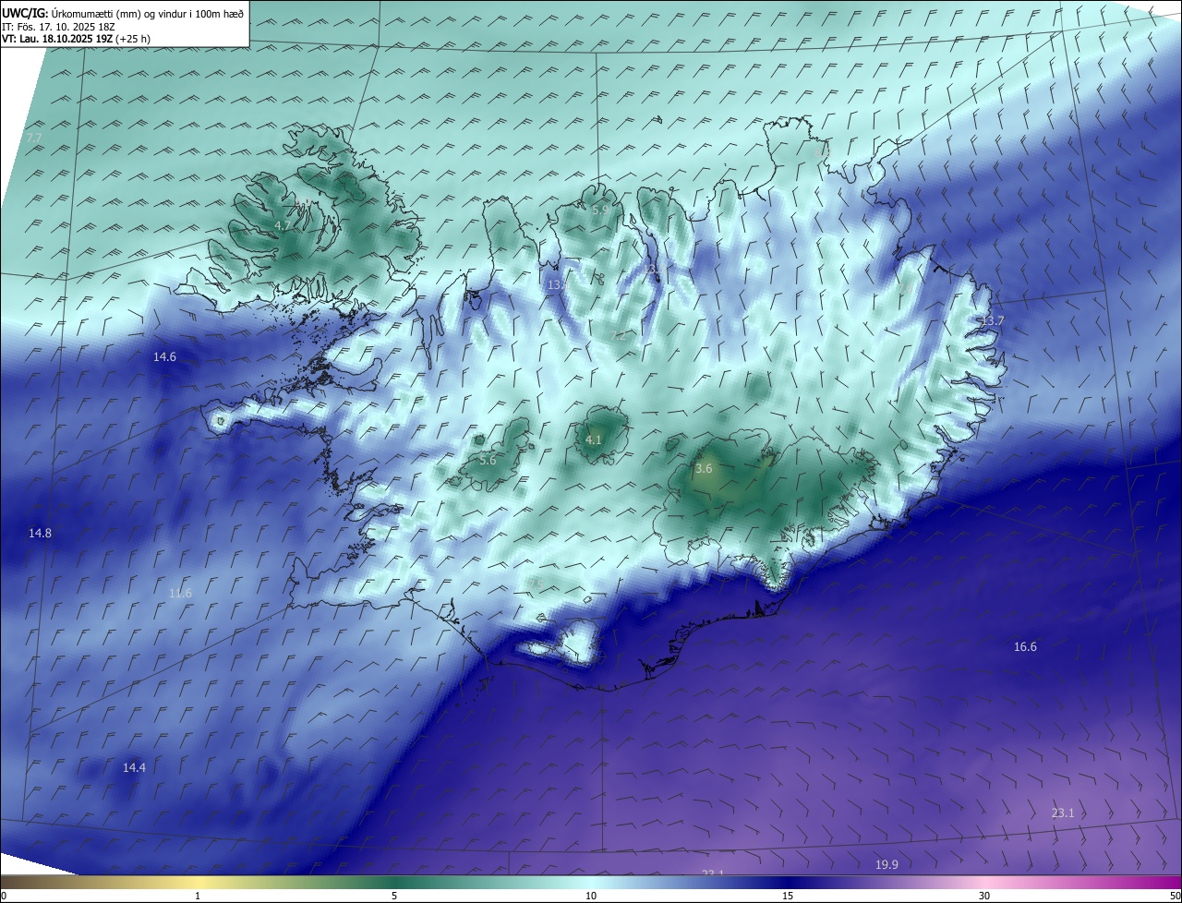Click the 4.1 value on the central glacier

[593, 440]
